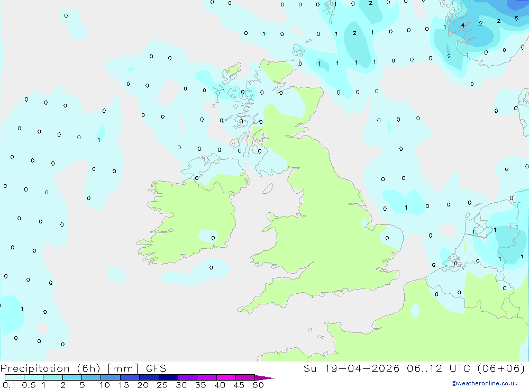
Task: Select the 30–35 mm violet legend swatch
Action: tap(188, 377)
